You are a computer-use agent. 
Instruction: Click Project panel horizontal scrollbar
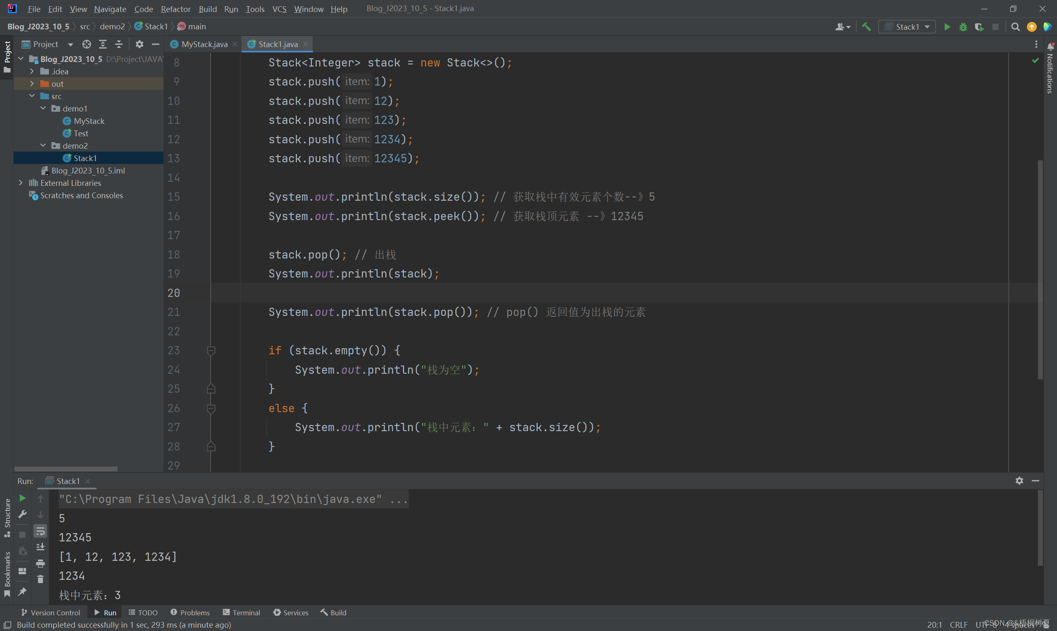pyautogui.click(x=66, y=469)
